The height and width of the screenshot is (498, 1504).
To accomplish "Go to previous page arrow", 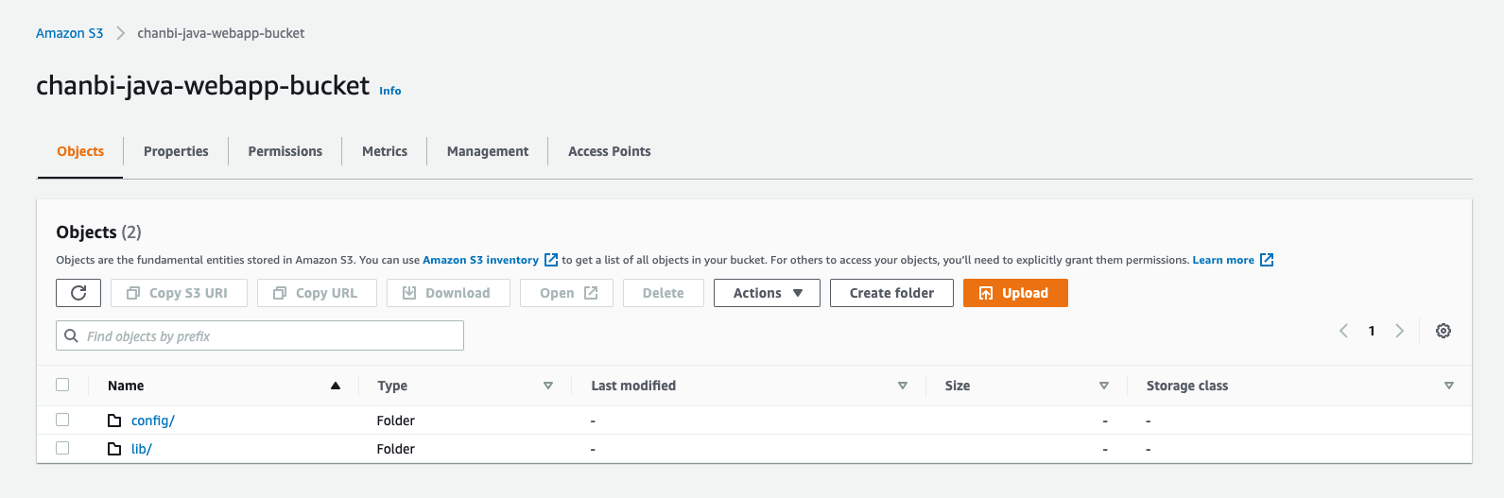I will [x=1343, y=331].
